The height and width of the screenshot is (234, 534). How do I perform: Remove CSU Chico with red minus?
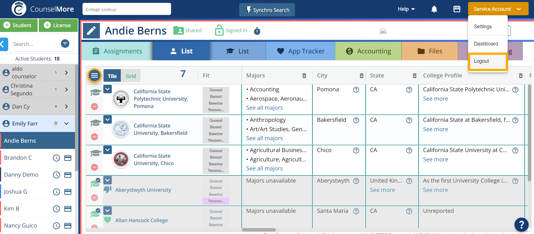(x=95, y=167)
